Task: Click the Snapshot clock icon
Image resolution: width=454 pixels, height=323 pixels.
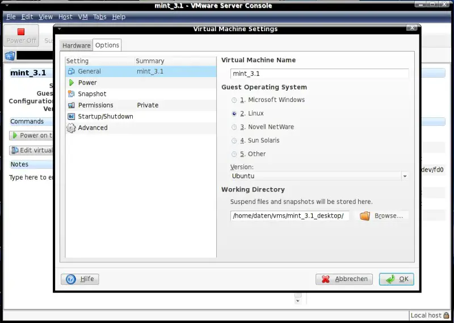Action: [71, 94]
